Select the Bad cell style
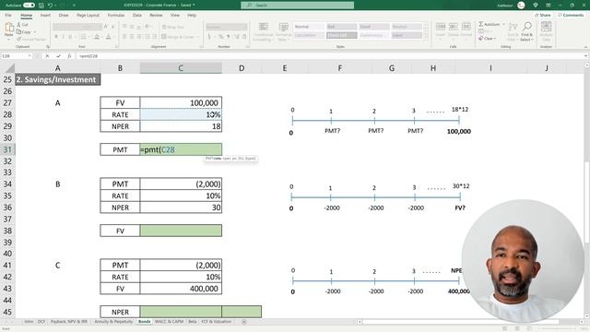Screen dimensions: 590x332 (x=341, y=27)
